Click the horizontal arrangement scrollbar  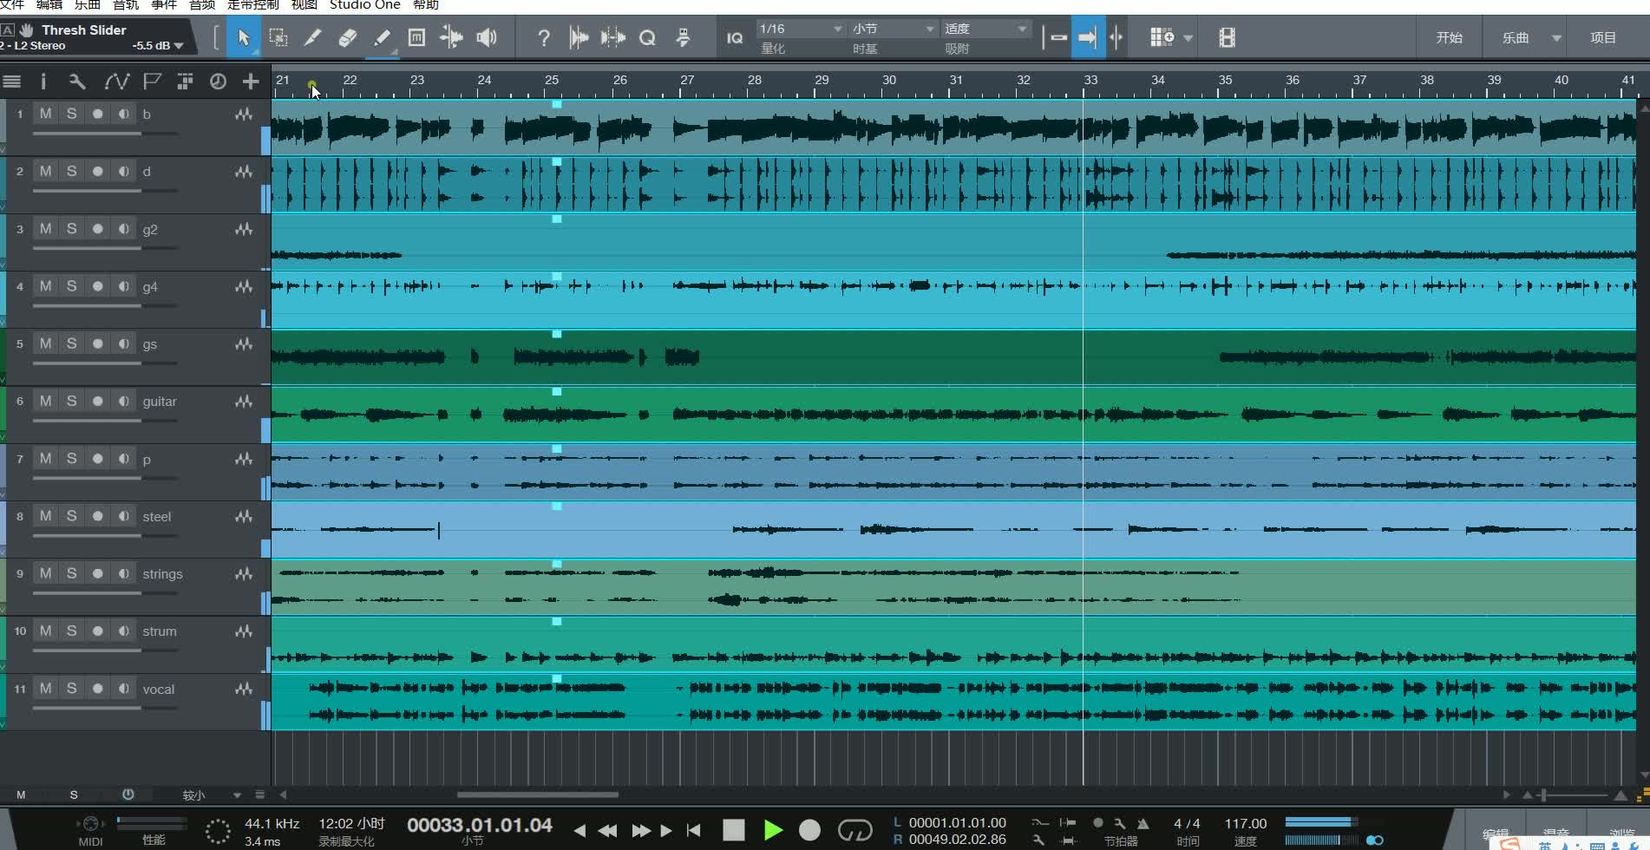tap(538, 794)
